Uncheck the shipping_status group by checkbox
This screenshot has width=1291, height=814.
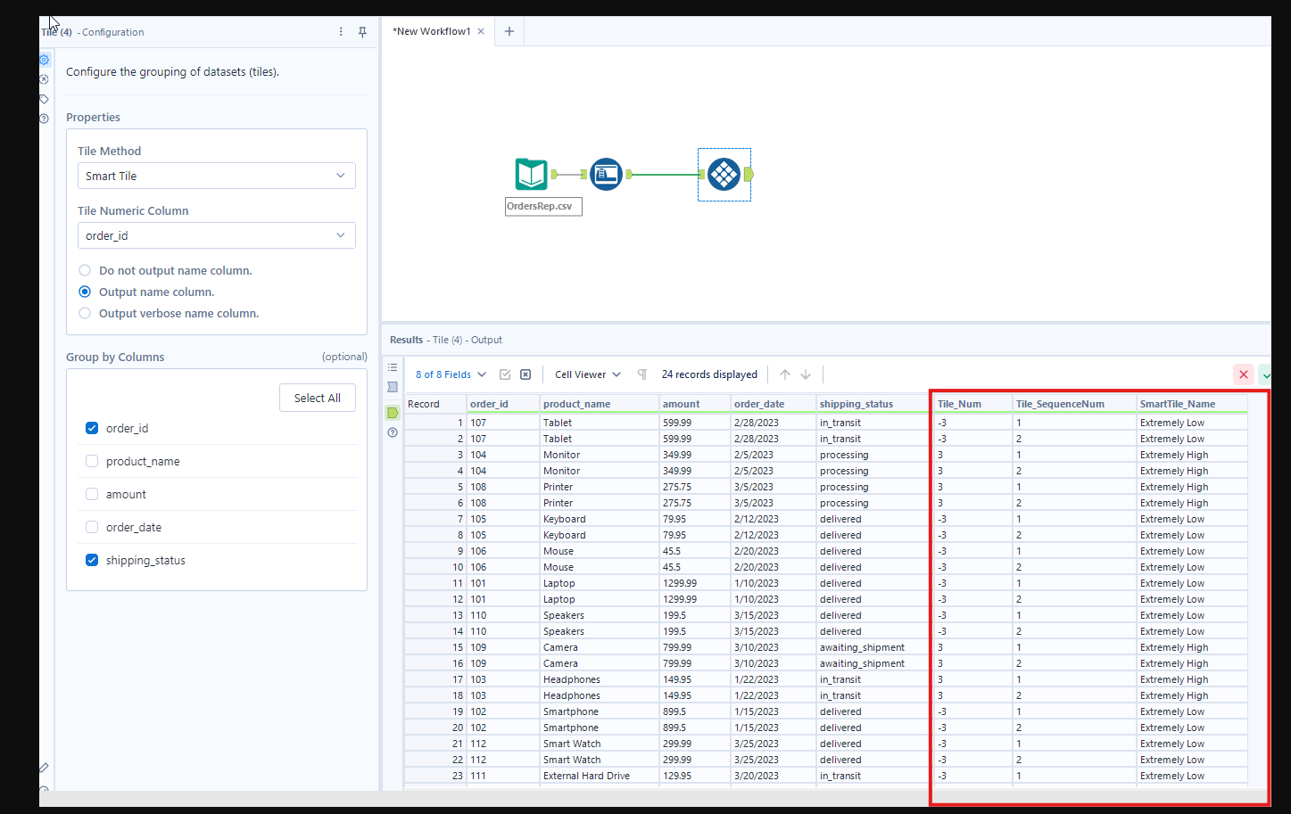point(92,560)
